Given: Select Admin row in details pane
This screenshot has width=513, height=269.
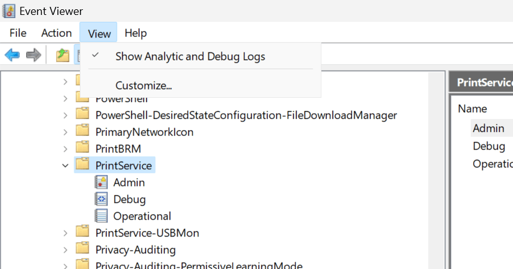Looking at the screenshot, I should point(489,128).
